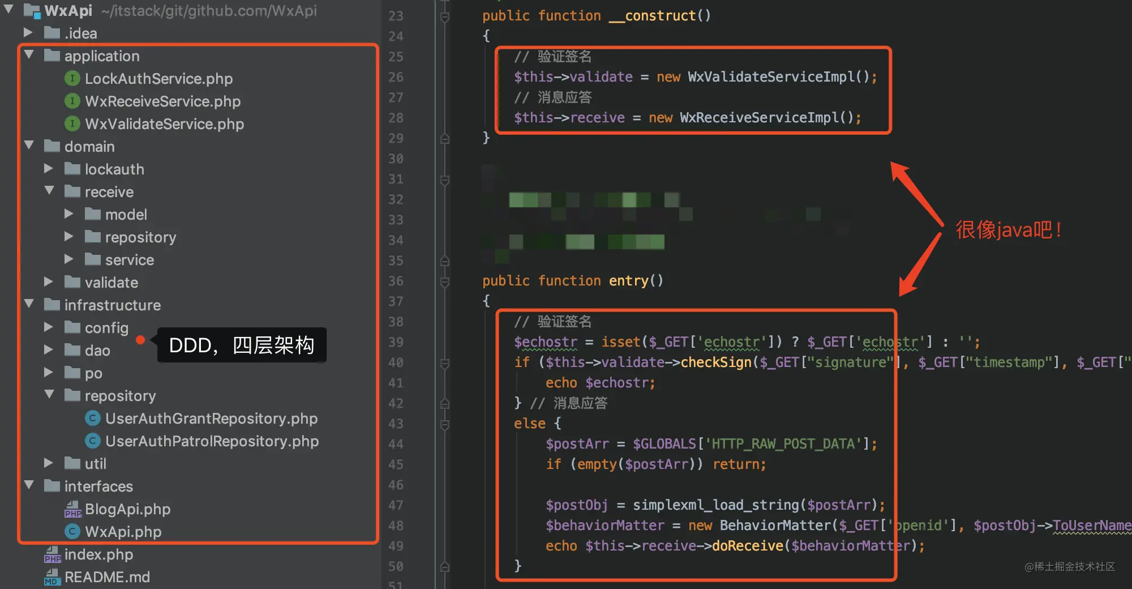Click the WxApi.php class icon
The image size is (1132, 589).
[72, 531]
